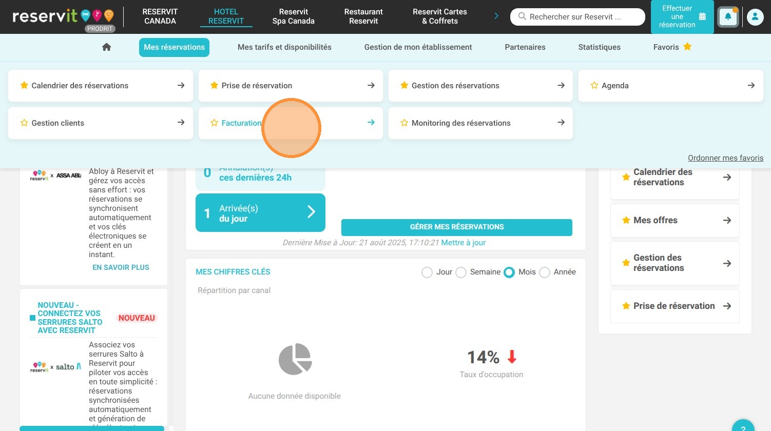The width and height of the screenshot is (771, 431).
Task: Click arrow on Calendrier des réservations menu card
Action: (x=181, y=85)
